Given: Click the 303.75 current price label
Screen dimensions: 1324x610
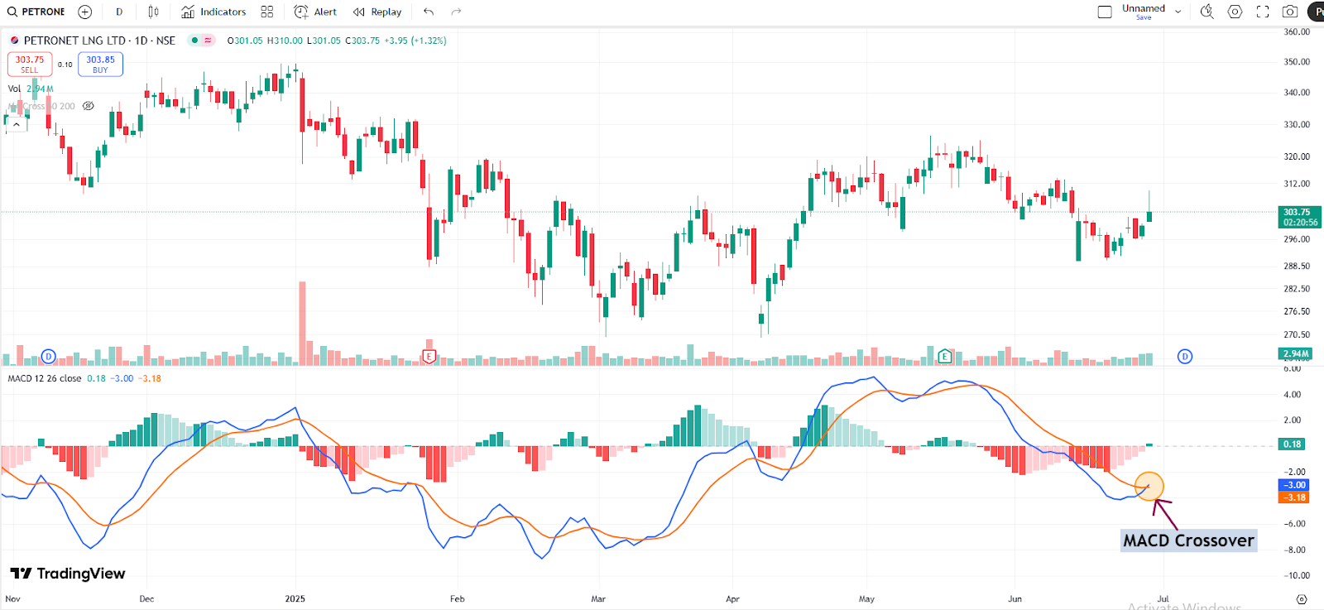Looking at the screenshot, I should click(x=1300, y=217).
